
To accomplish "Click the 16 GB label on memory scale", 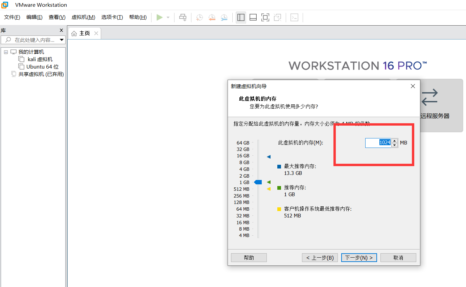I will click(x=243, y=156).
